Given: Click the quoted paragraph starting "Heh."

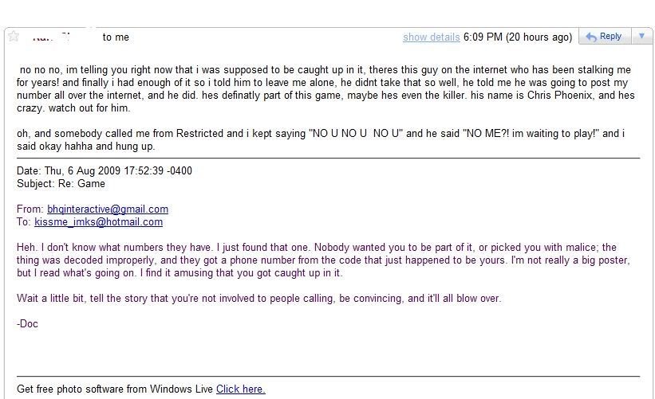Looking at the screenshot, I should pos(319,260).
